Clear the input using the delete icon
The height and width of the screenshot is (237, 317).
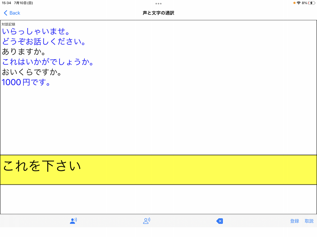(219, 221)
